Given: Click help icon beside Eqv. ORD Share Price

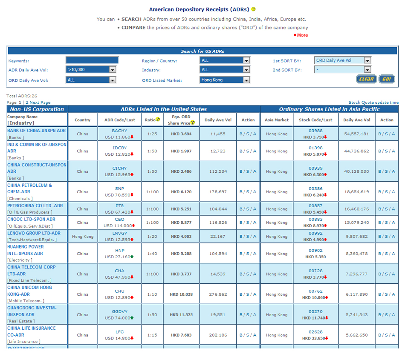Looking at the screenshot, I should [192, 123].
